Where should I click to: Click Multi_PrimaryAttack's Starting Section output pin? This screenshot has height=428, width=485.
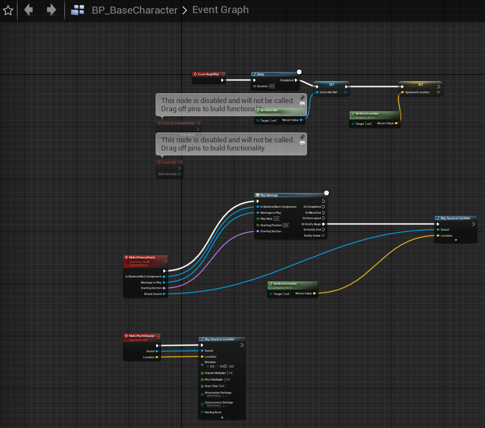[164, 288]
